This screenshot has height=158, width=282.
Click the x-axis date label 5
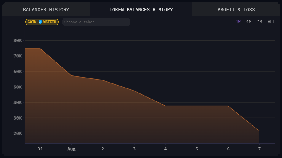(197, 149)
